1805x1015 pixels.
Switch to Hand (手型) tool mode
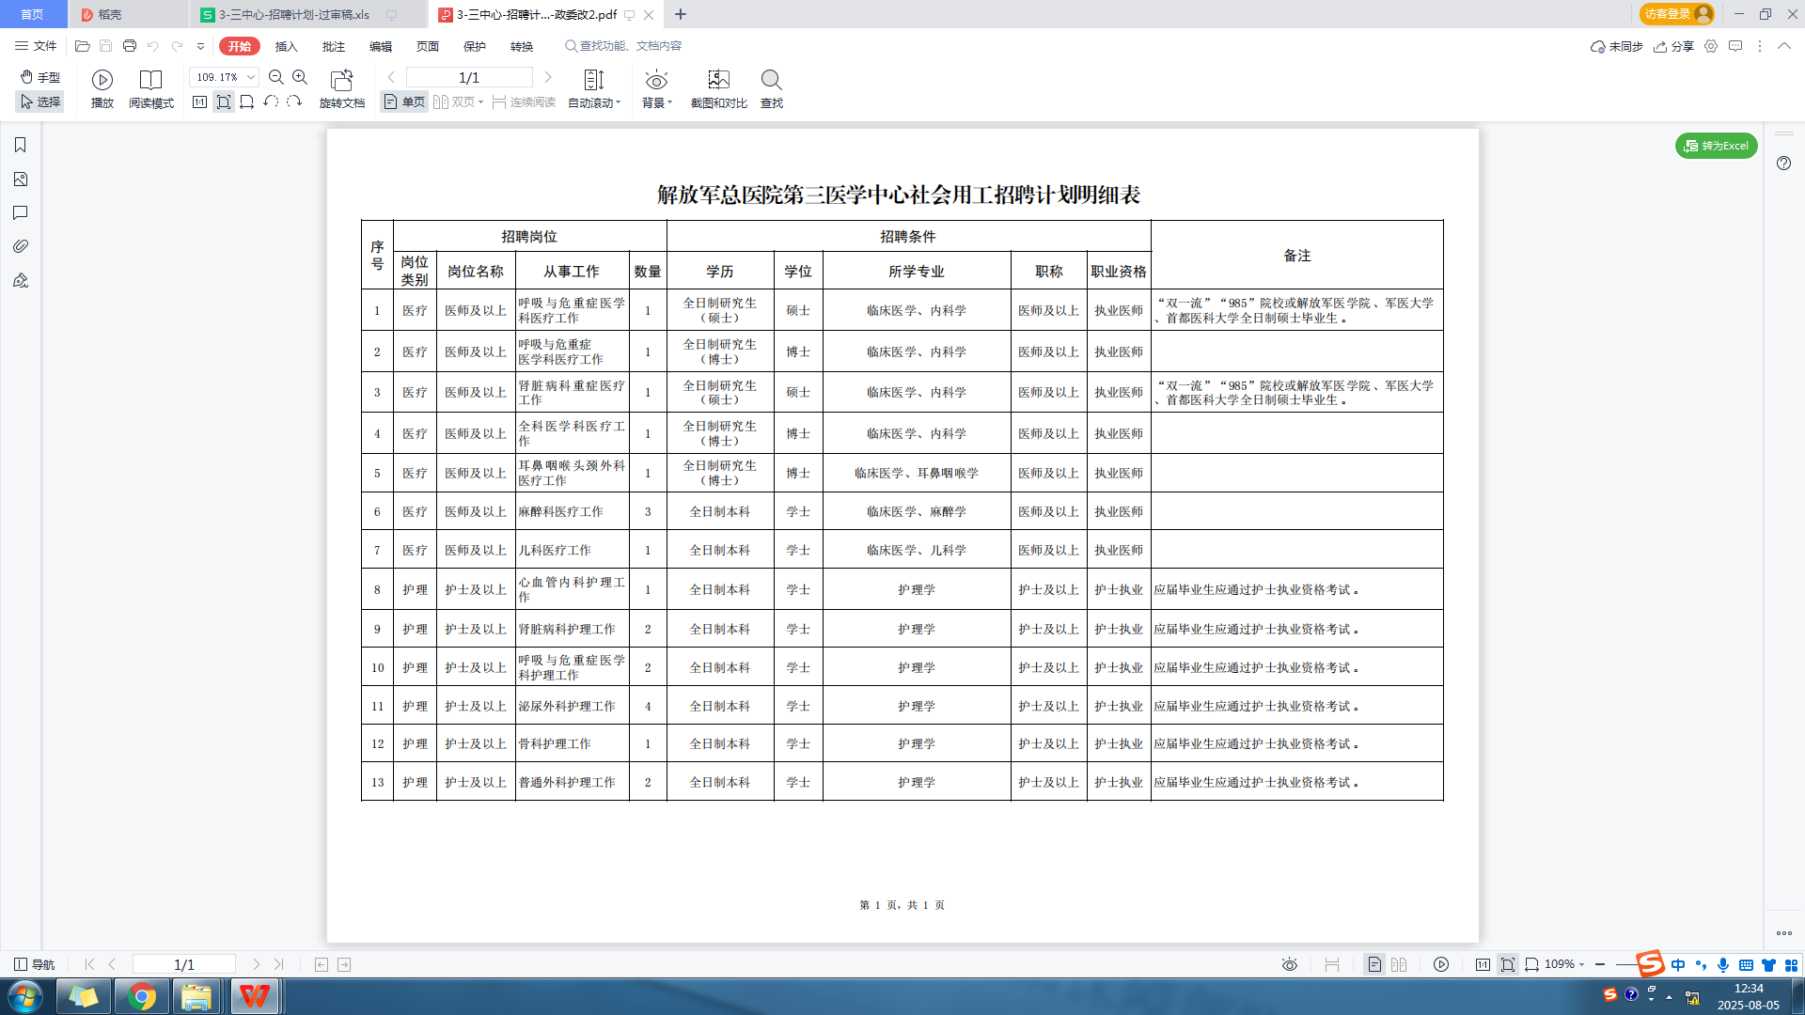[x=40, y=77]
